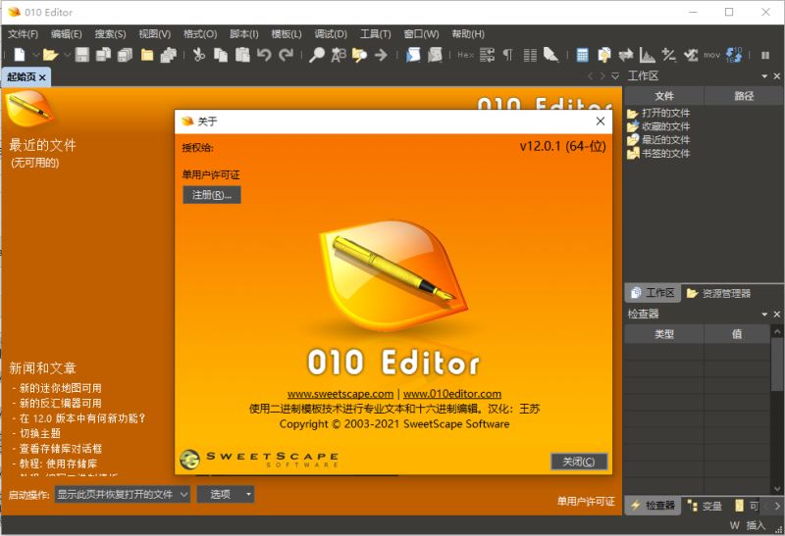This screenshot has width=785, height=536.
Task: Click the save as icon
Action: click(104, 55)
